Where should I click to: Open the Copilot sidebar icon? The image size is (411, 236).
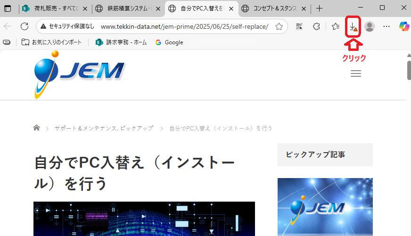pyautogui.click(x=404, y=26)
